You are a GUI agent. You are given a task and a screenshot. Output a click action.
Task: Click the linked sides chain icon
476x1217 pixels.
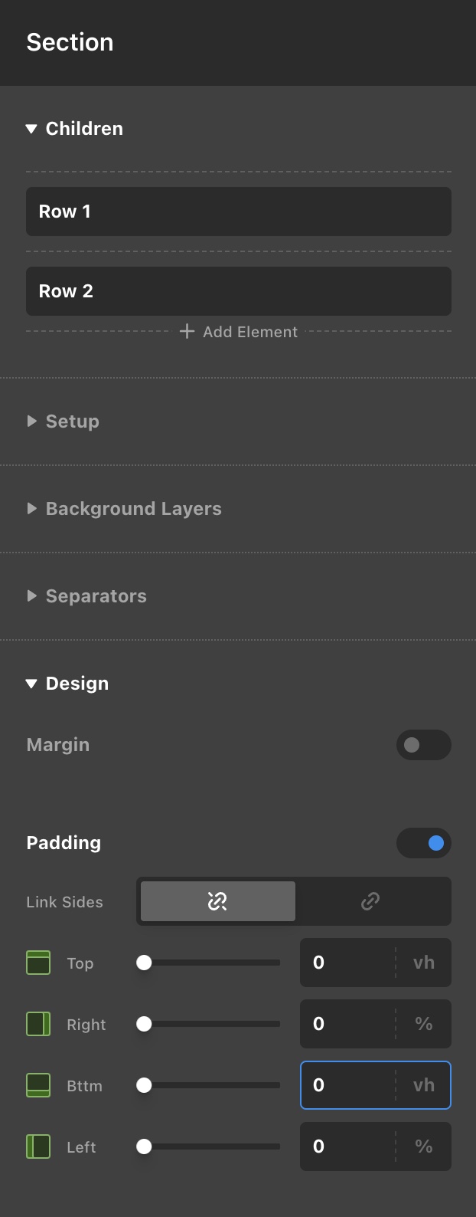tap(370, 901)
